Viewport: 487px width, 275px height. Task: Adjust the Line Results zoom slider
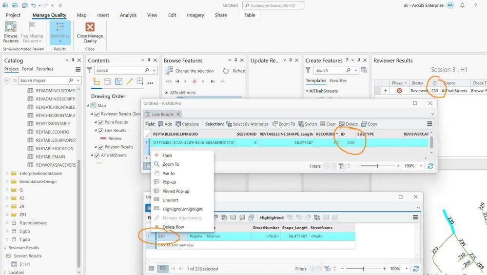click(x=378, y=166)
